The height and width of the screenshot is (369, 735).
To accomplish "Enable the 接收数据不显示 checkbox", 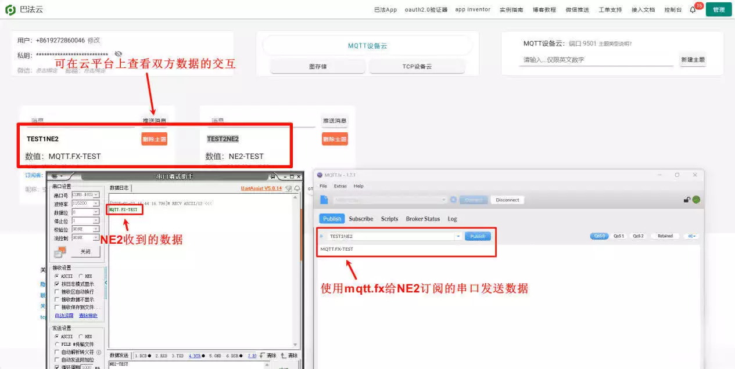I will [x=56, y=299].
